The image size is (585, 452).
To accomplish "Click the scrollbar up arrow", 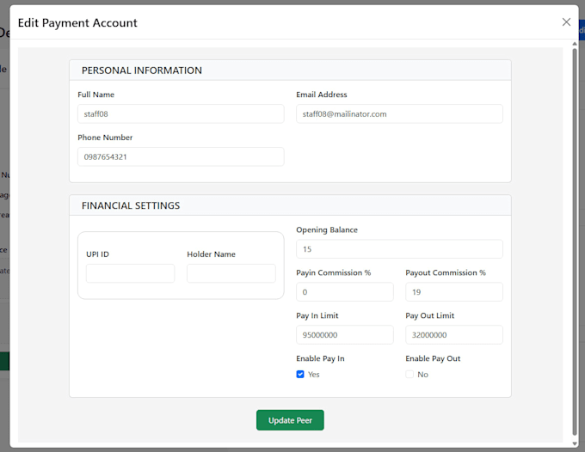I will coord(575,44).
